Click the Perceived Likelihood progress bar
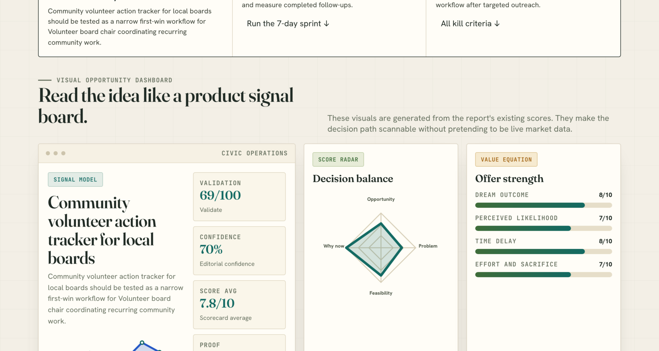Screen dimensions: 659x351 [x=543, y=228]
